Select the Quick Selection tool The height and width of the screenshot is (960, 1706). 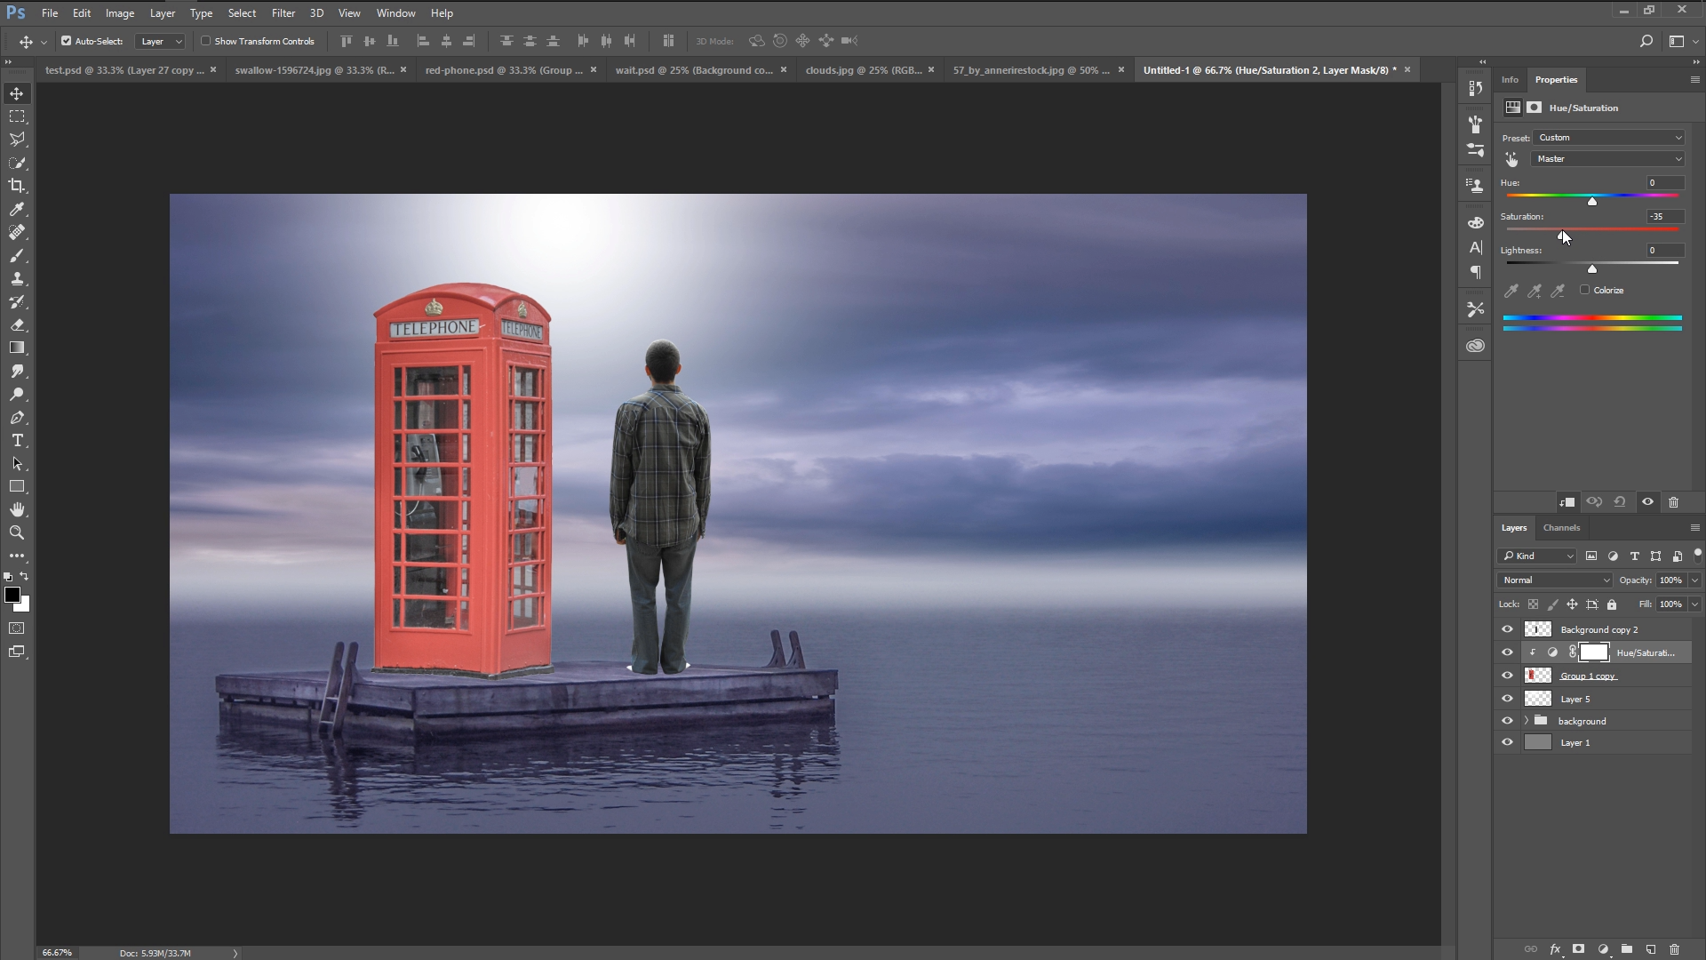point(17,163)
